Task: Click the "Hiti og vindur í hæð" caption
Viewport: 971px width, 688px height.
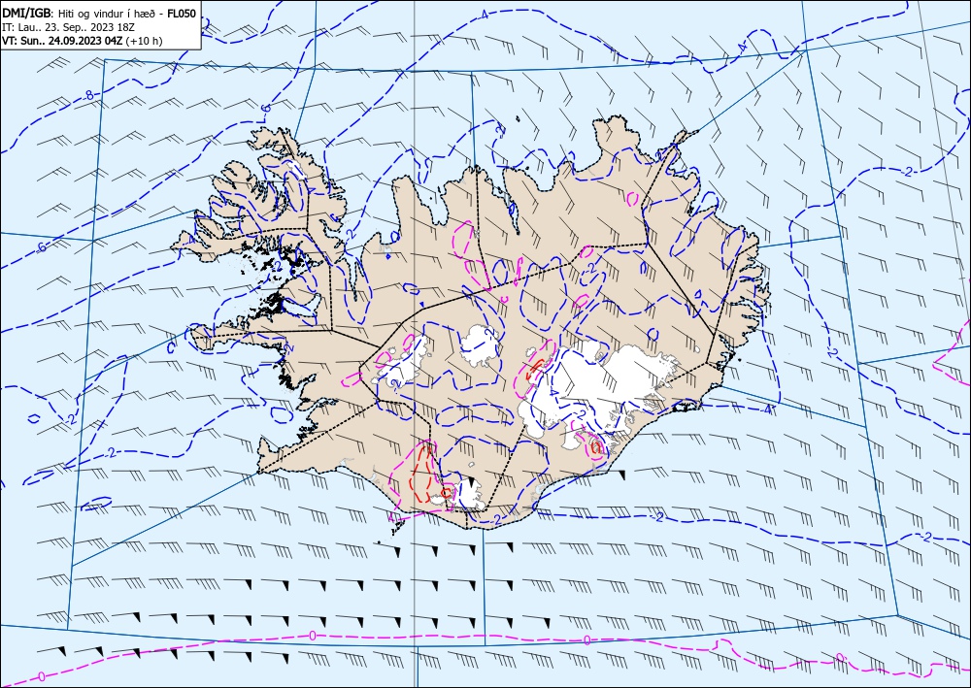Action: click(x=106, y=14)
